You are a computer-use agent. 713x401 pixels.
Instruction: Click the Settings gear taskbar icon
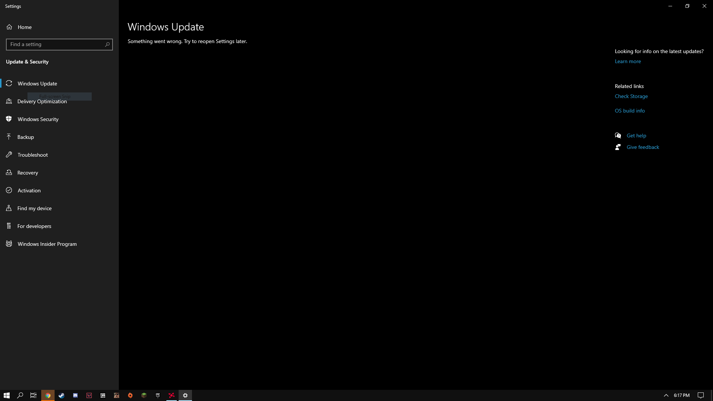tap(185, 395)
